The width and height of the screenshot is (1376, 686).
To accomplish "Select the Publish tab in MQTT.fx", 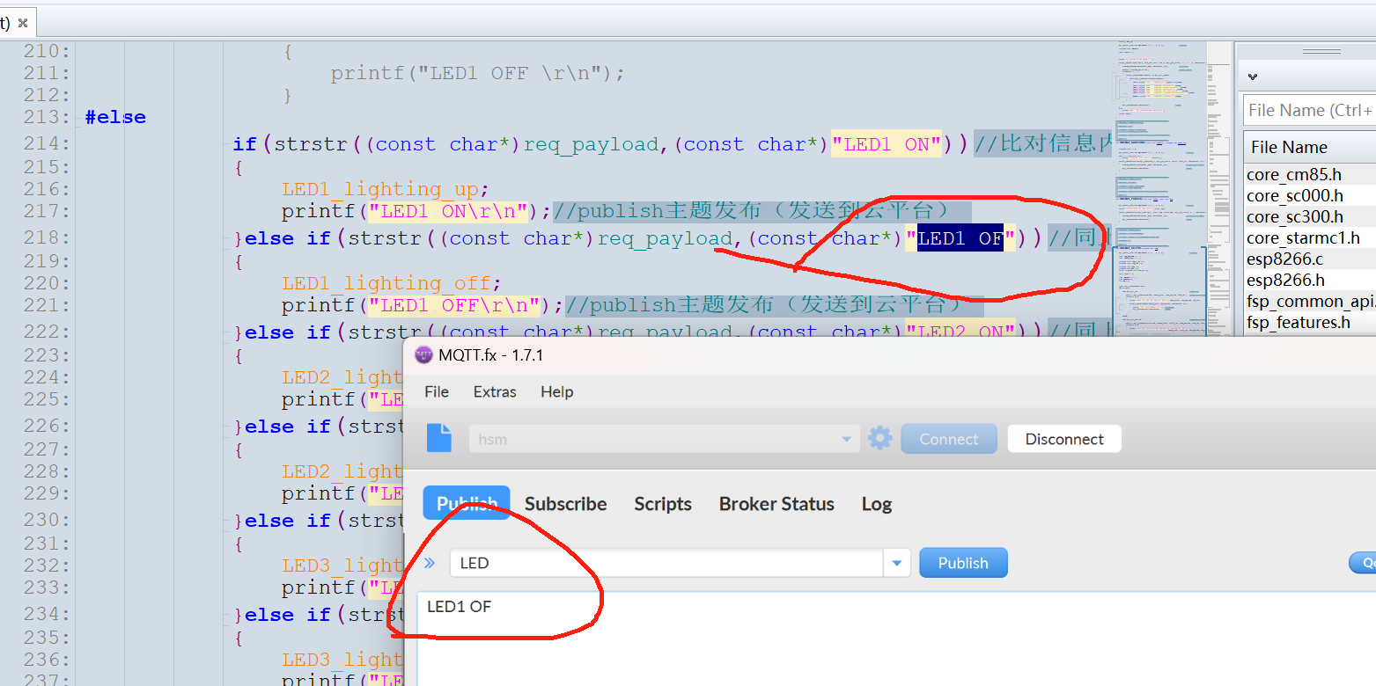I will 467,503.
